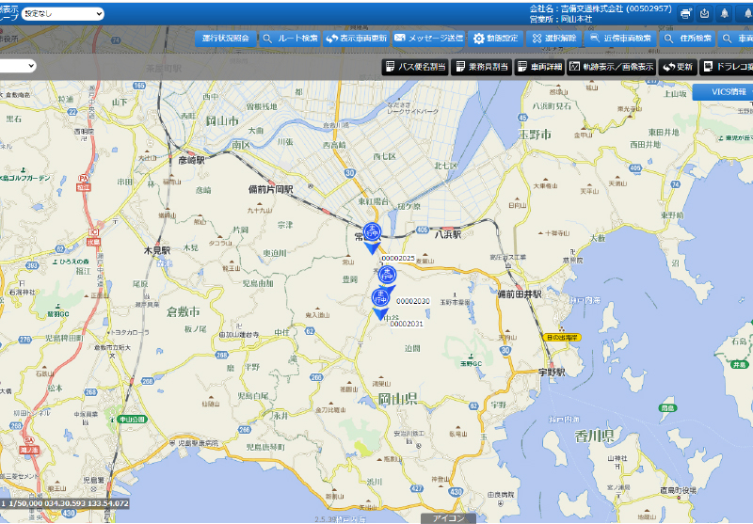Open ルート検索 route search
Viewport: 753px width, 524px height.
coord(290,39)
